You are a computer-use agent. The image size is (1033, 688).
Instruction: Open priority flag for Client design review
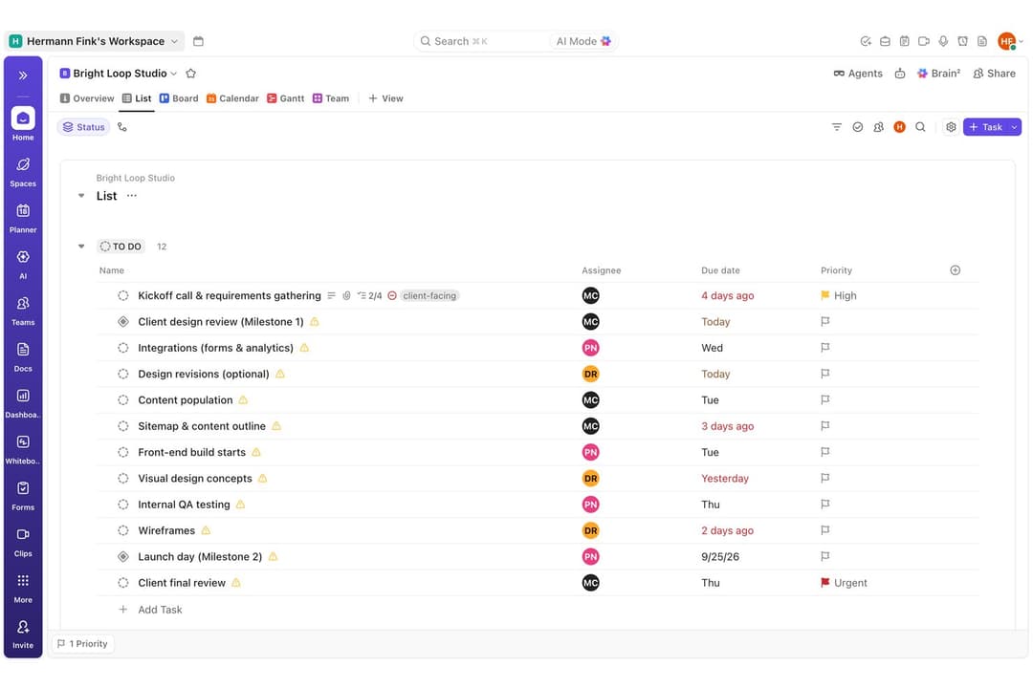(x=824, y=321)
